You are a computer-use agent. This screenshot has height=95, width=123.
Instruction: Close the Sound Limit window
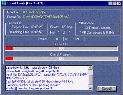coord(119,3)
